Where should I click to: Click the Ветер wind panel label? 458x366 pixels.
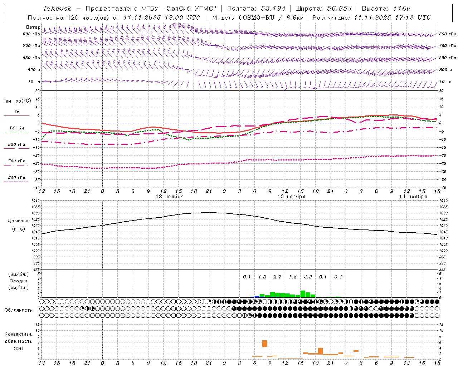33,27
